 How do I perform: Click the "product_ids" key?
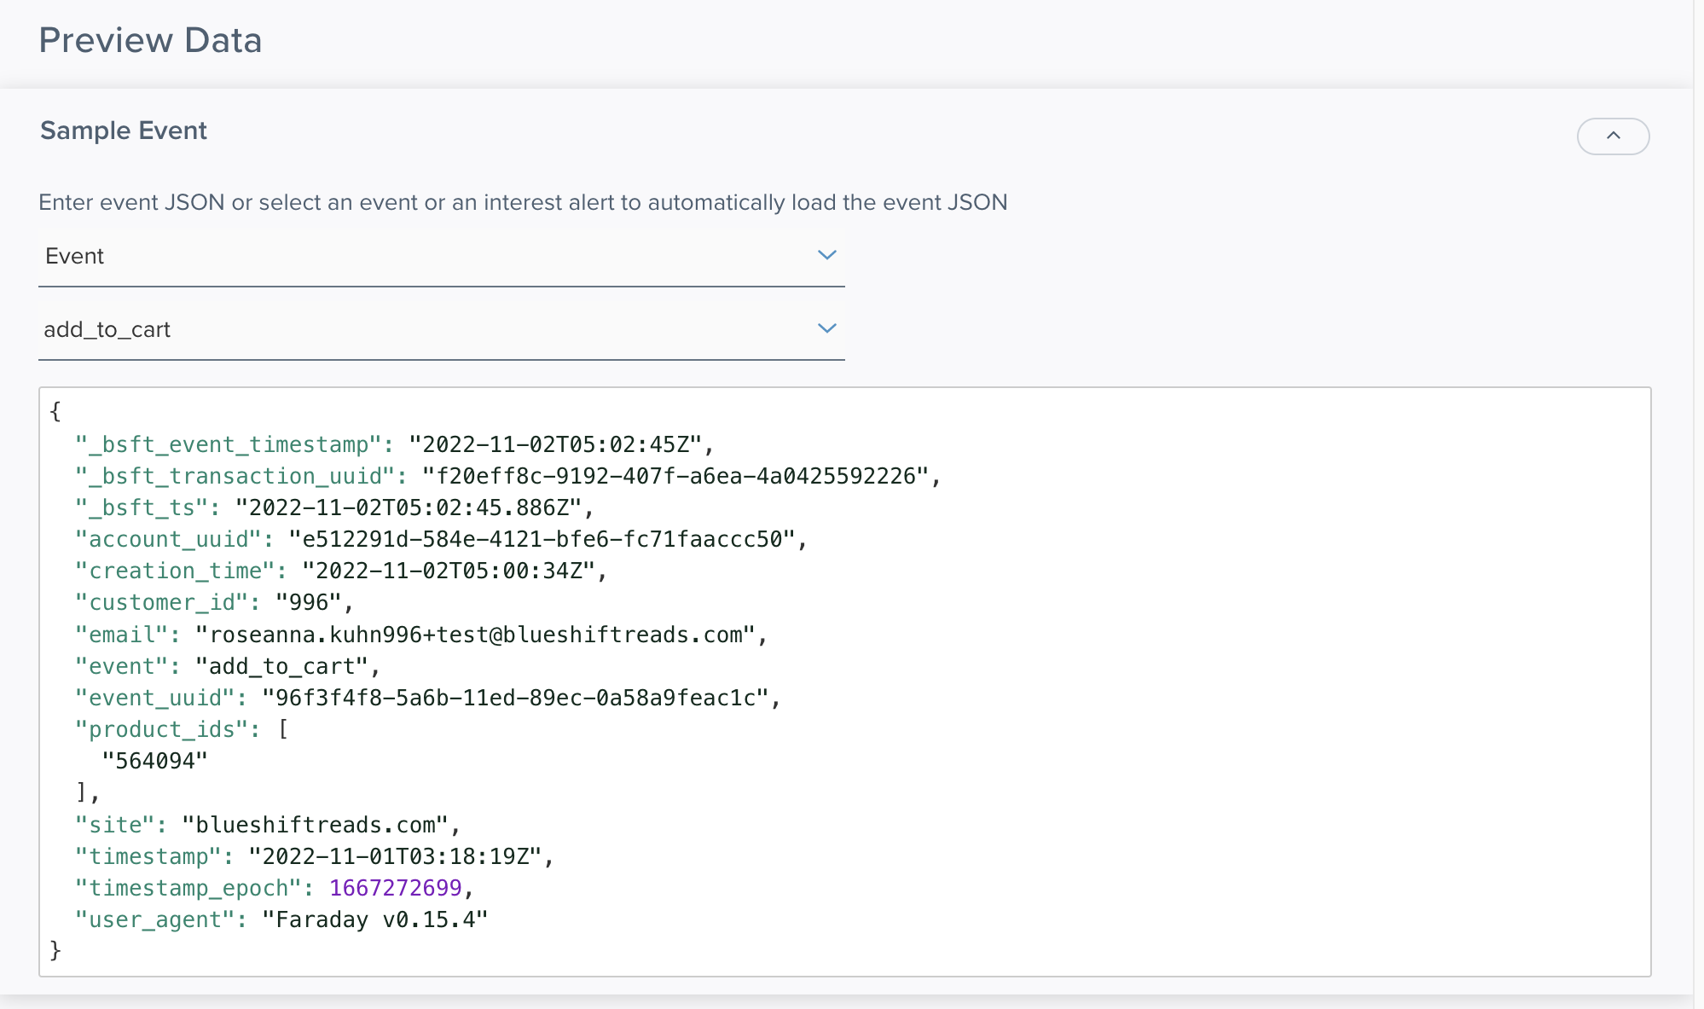160,729
